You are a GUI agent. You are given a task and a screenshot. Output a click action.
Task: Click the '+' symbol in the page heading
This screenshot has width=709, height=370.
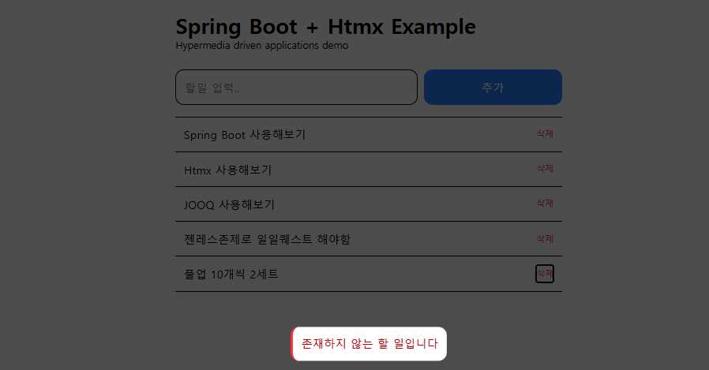click(x=313, y=28)
